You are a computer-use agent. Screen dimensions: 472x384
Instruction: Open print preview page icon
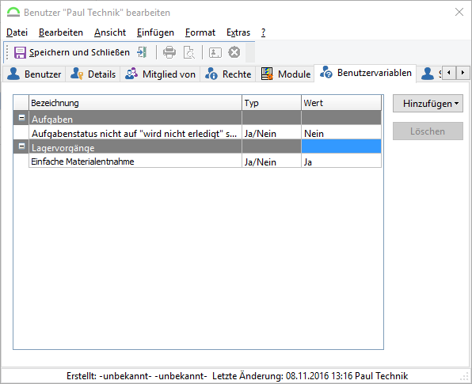tap(189, 52)
